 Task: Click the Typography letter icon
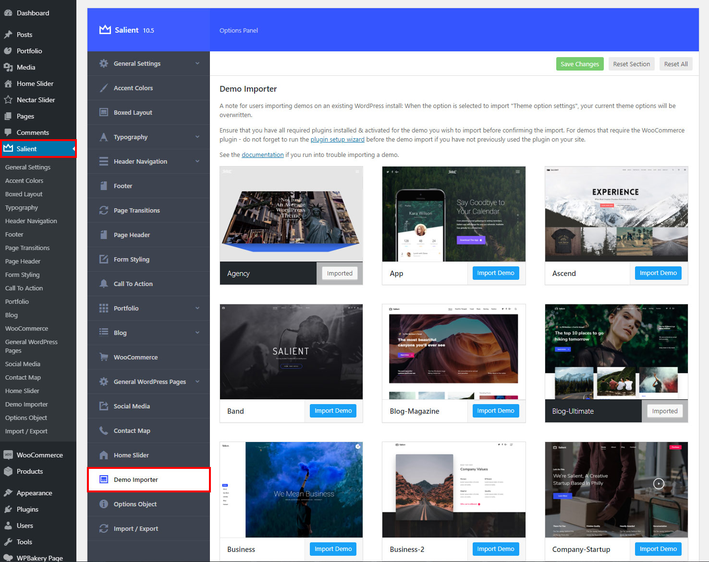pos(104,137)
